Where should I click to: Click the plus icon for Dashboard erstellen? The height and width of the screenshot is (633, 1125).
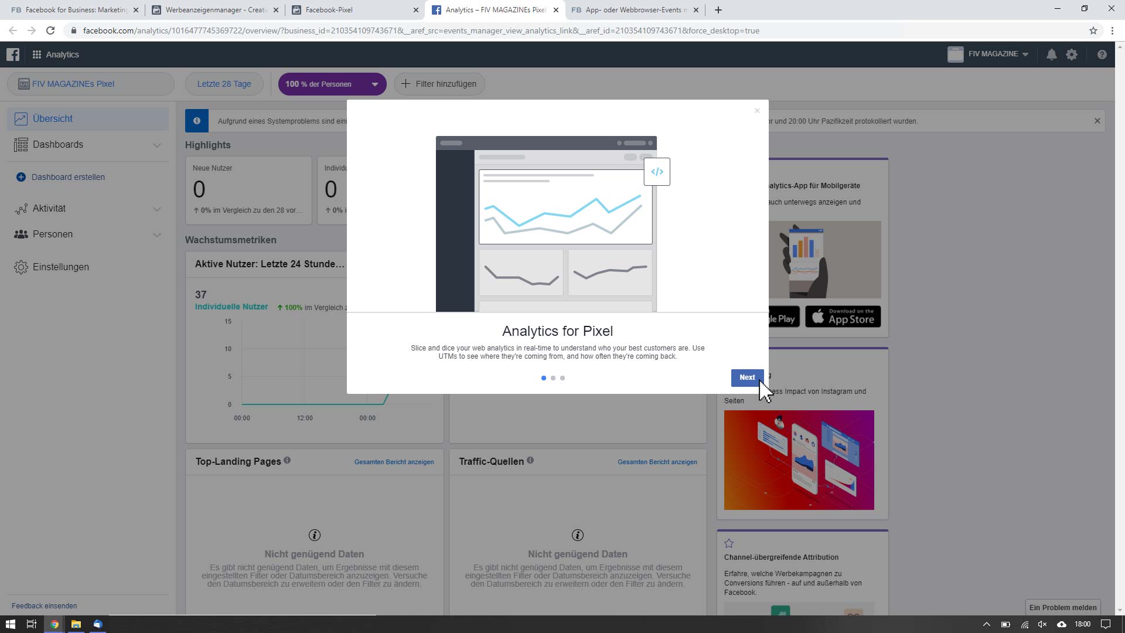21,177
